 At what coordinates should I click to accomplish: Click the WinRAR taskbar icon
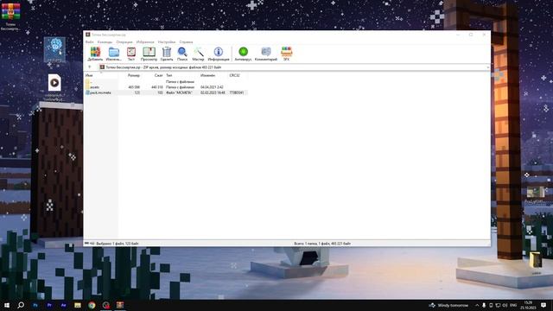point(120,305)
